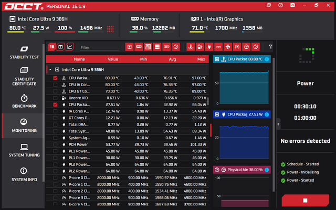Go to the Benchmark section

tap(24, 101)
